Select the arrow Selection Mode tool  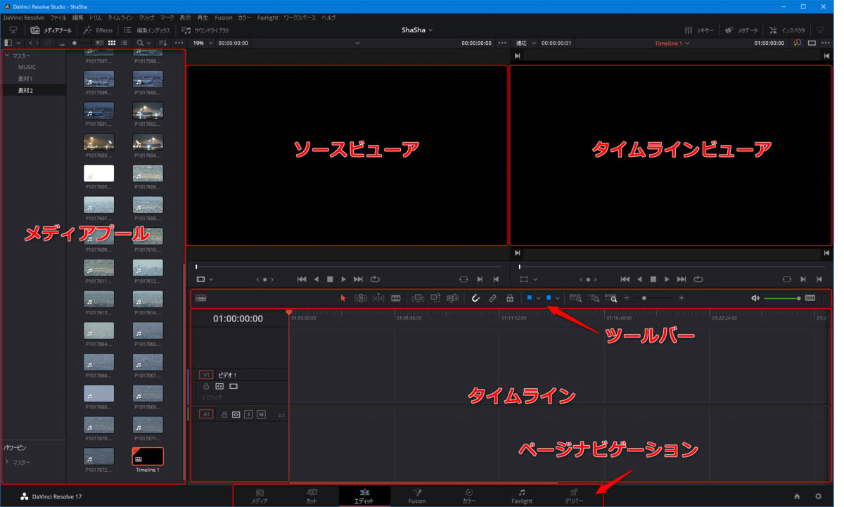point(343,299)
